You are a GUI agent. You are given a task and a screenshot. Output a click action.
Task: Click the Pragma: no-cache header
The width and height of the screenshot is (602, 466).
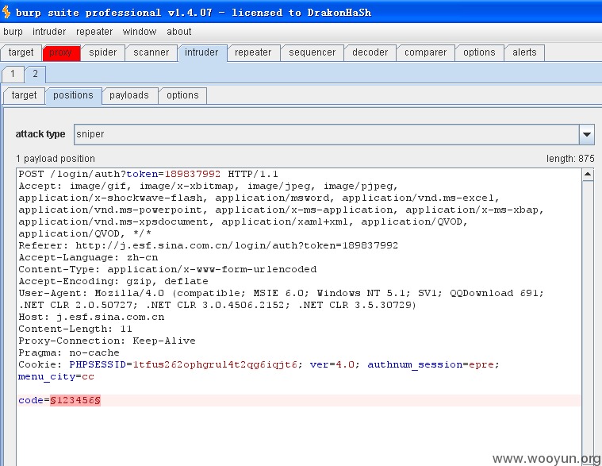click(x=69, y=352)
